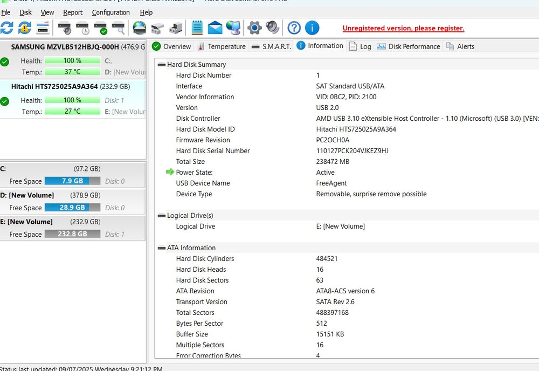539x371 pixels.
Task: Click the green arrow beside Power State
Action: click(170, 172)
